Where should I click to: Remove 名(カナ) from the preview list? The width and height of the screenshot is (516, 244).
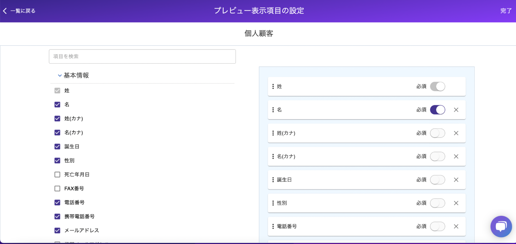[x=456, y=156]
